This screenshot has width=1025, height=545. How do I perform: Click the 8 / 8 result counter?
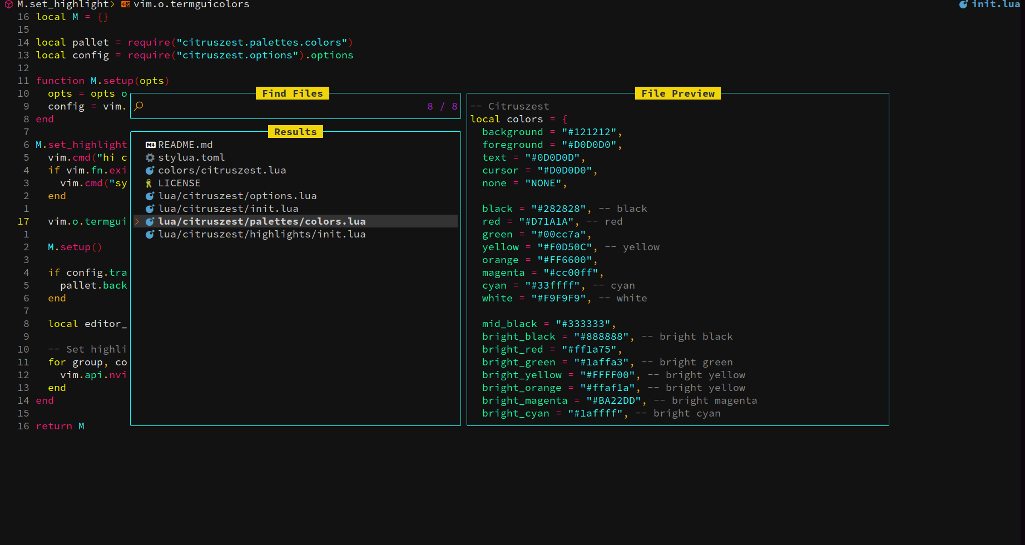pyautogui.click(x=442, y=106)
